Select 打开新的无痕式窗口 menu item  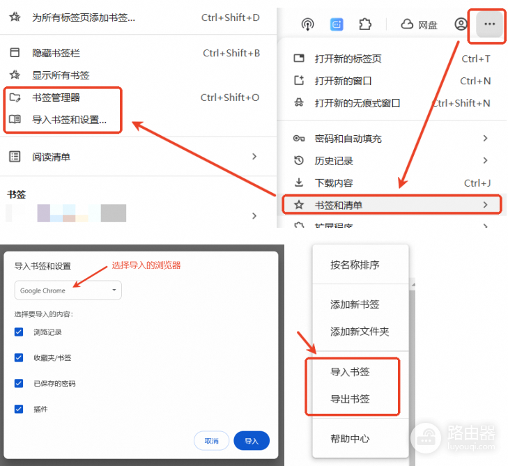click(x=392, y=103)
